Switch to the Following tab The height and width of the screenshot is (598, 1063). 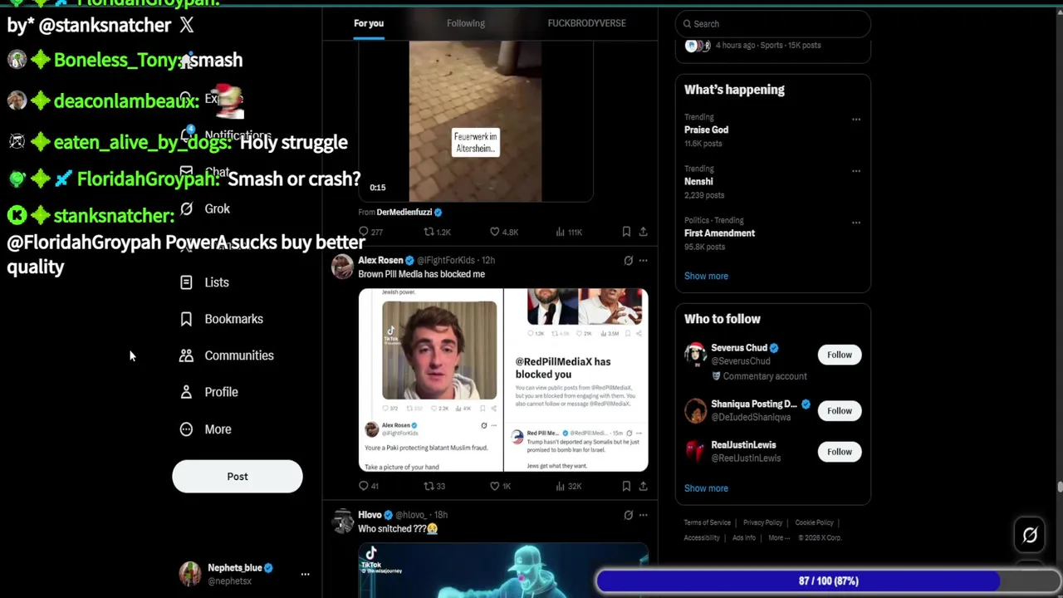tap(466, 23)
